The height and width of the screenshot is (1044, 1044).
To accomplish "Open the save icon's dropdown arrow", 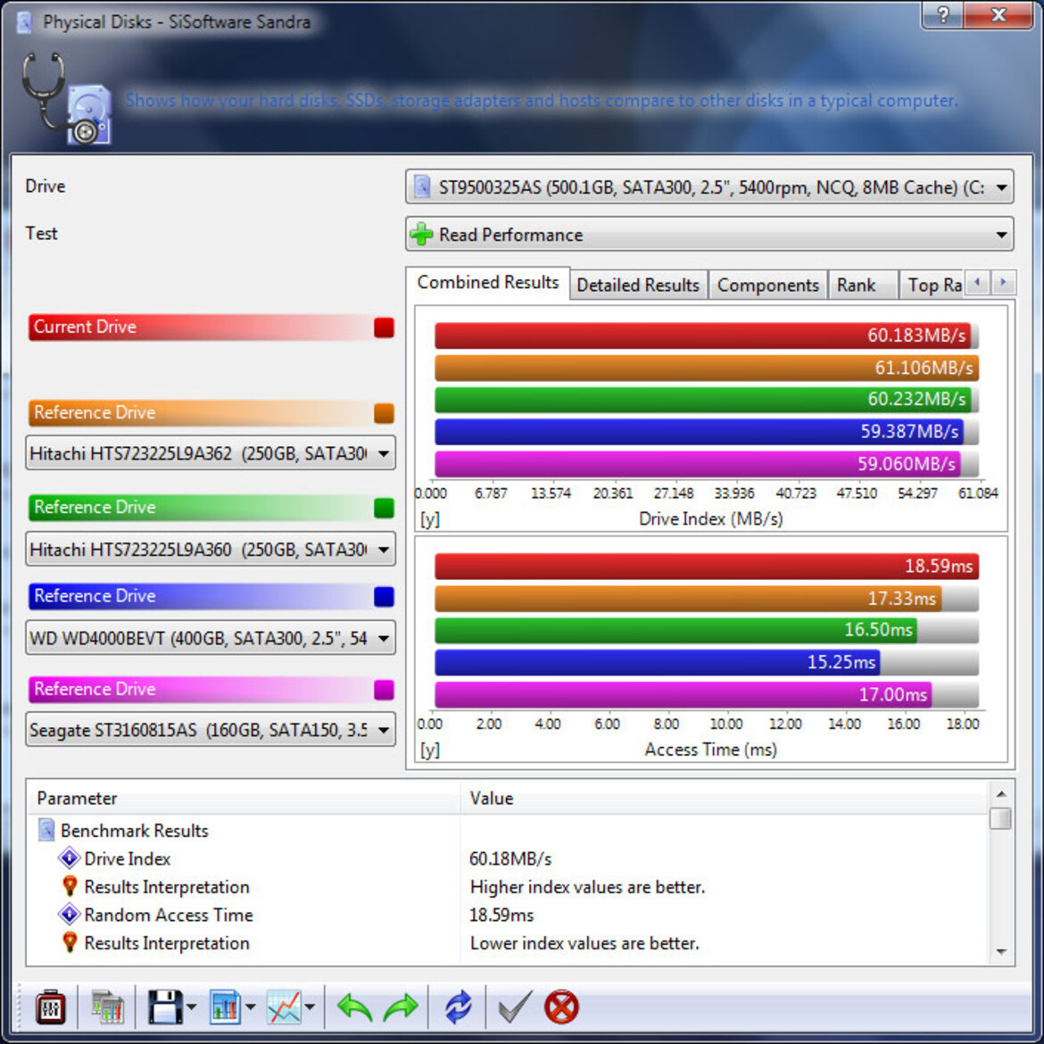I will pos(191,1007).
